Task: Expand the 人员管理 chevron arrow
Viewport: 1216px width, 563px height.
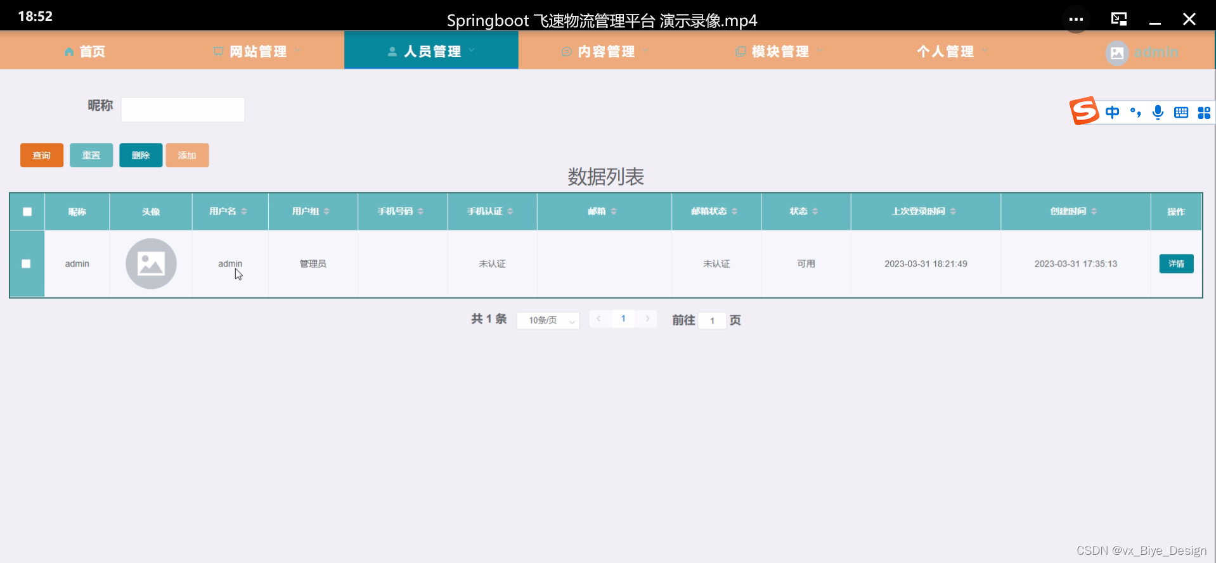Action: [x=472, y=50]
